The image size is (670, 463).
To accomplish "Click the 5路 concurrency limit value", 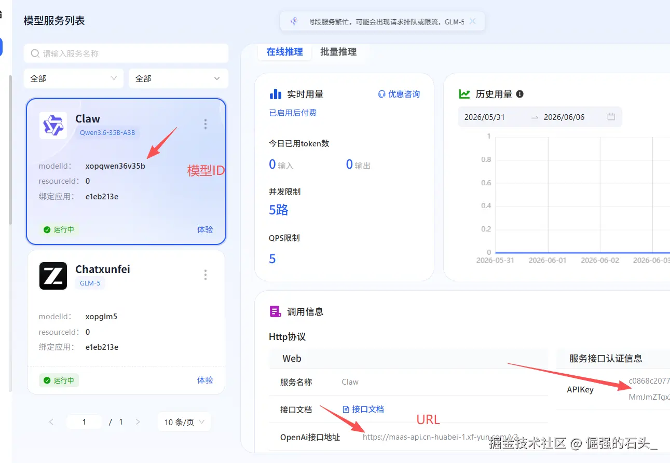I will 279,210.
